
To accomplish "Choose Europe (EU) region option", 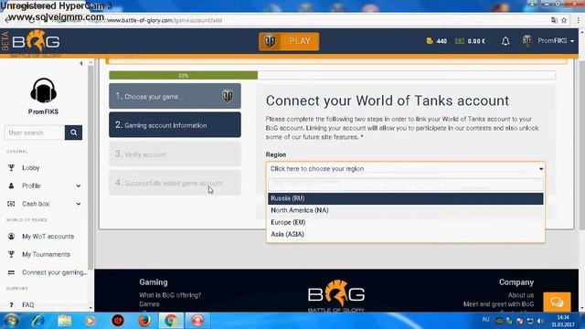I will point(406,222).
